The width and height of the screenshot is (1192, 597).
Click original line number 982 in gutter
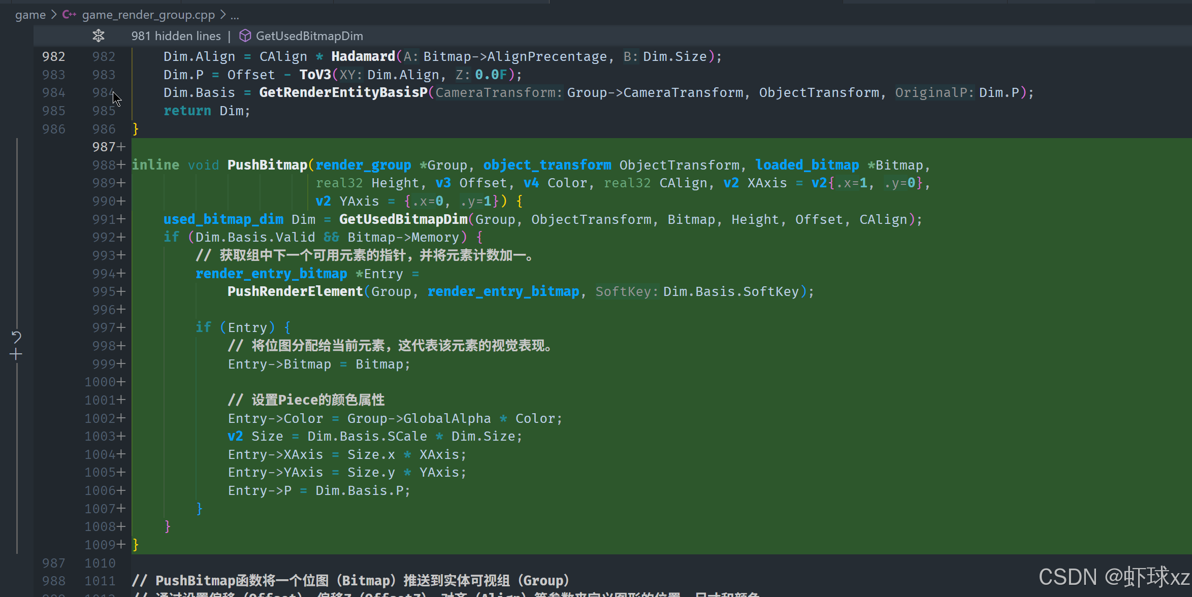coord(53,56)
